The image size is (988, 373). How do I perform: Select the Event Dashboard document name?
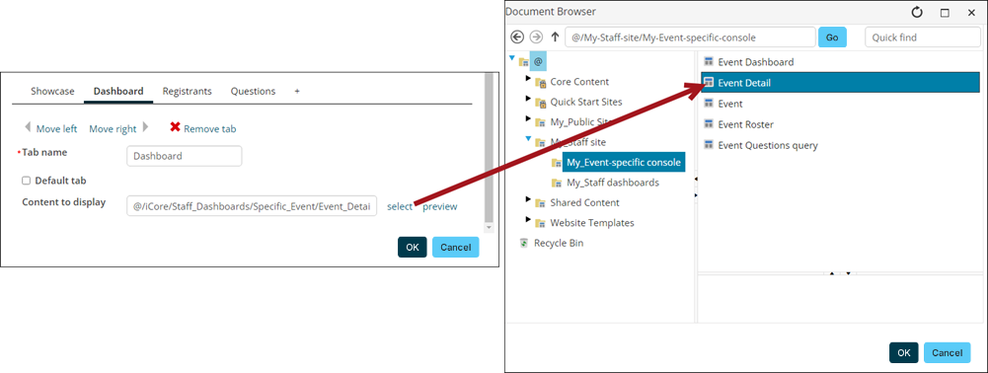755,62
